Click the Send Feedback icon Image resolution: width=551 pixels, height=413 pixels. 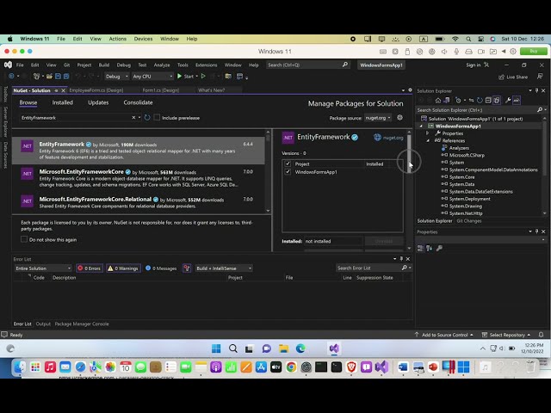click(x=540, y=77)
